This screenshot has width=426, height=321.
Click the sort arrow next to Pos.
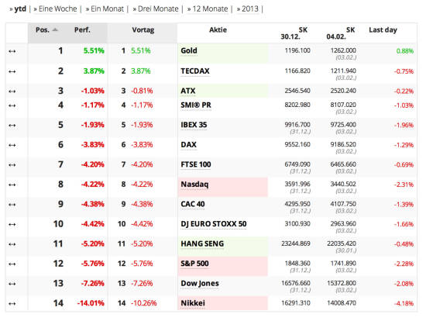pyautogui.click(x=55, y=29)
